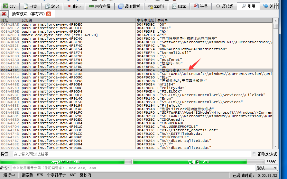Open the 默认 command type dropdown
Screen dimensions: 287x179
tap(267, 168)
